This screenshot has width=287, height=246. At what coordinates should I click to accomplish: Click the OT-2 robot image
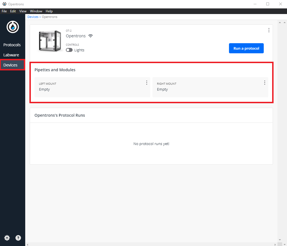click(x=50, y=41)
